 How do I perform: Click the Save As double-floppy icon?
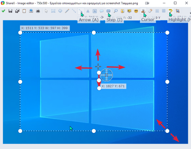coord(17,11)
